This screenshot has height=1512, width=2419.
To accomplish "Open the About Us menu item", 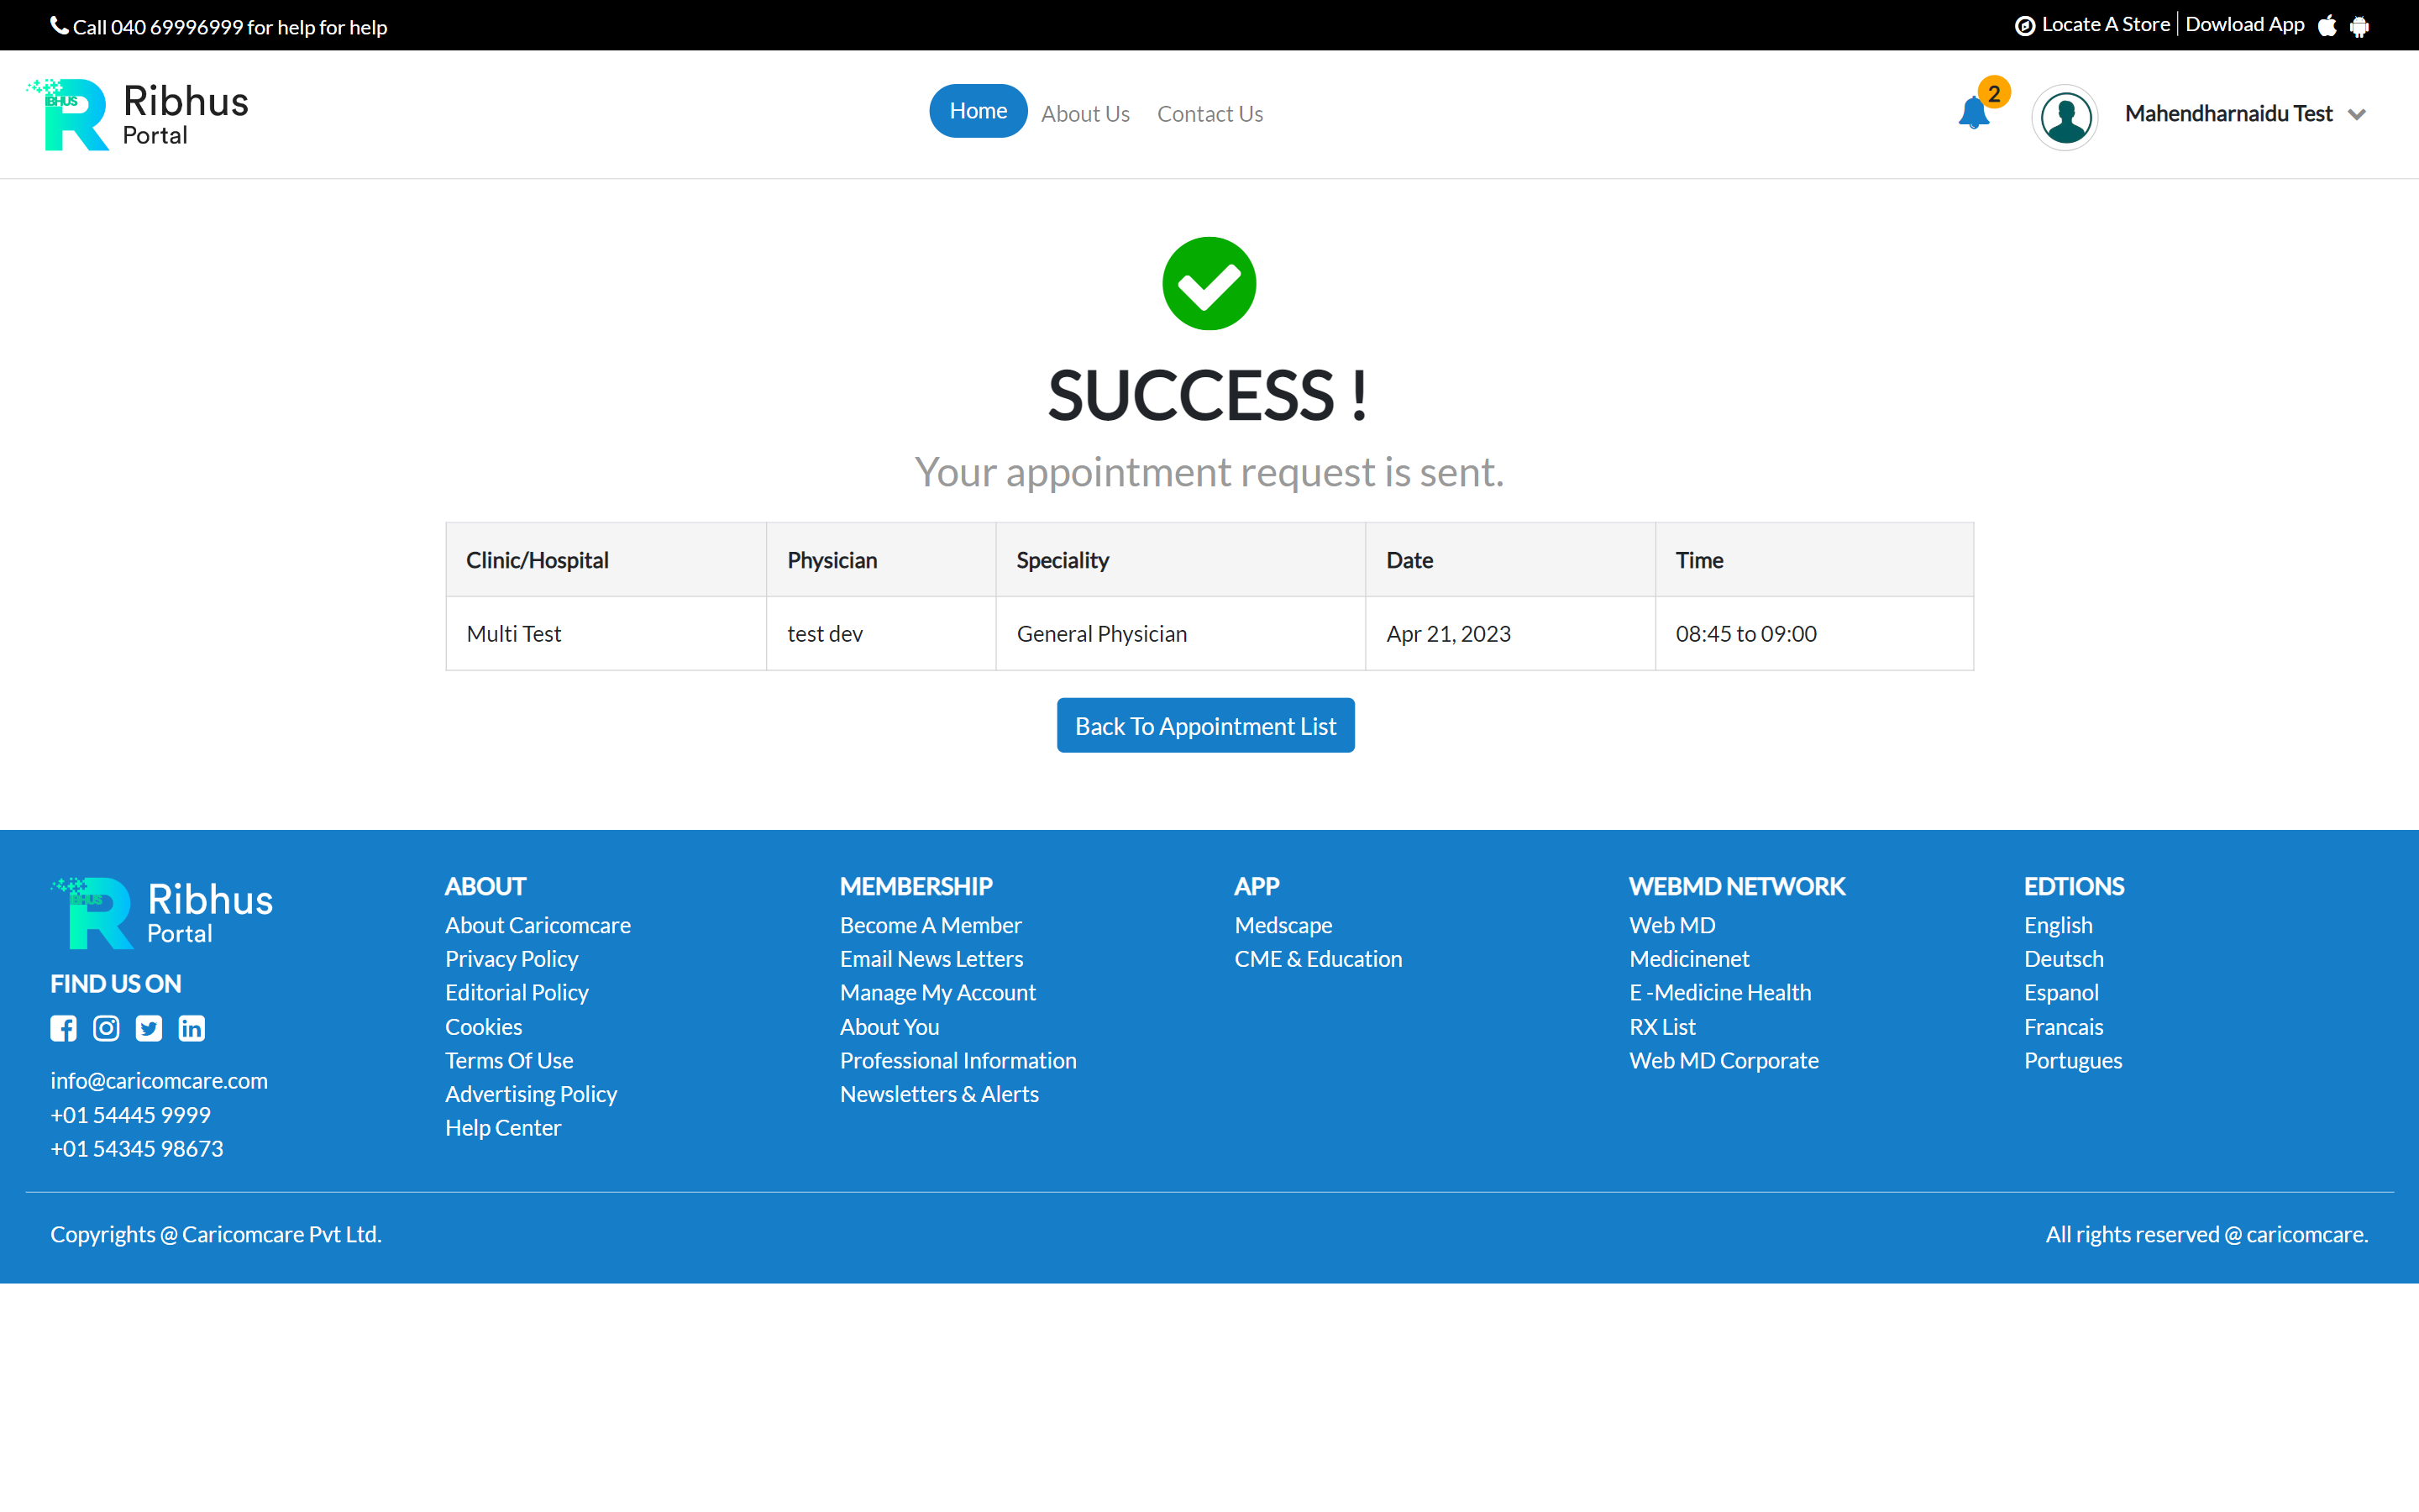I will [x=1085, y=113].
